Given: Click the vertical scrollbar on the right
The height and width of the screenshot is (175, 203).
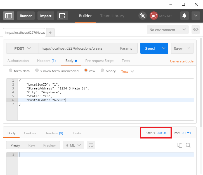Looking at the screenshot, I should click(201, 82).
